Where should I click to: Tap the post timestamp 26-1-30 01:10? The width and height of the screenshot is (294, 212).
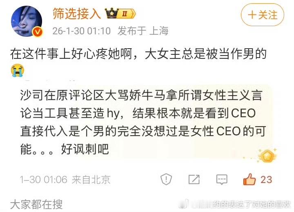[x=81, y=31]
